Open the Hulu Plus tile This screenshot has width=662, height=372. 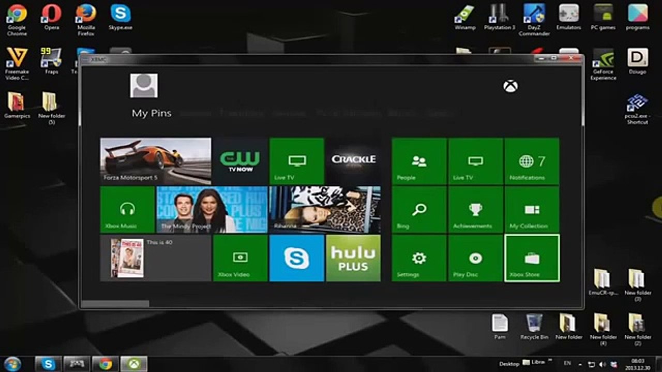[x=353, y=258]
